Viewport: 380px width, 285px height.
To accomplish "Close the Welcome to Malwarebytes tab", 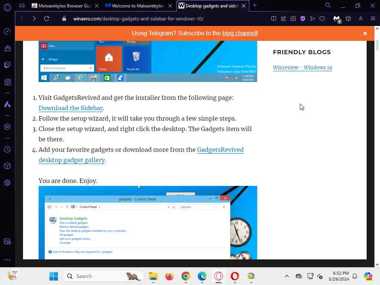I will click(x=170, y=6).
